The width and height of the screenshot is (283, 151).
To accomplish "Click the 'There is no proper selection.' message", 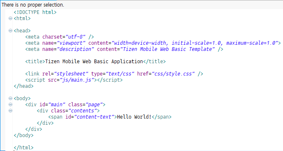I will 33,5.
